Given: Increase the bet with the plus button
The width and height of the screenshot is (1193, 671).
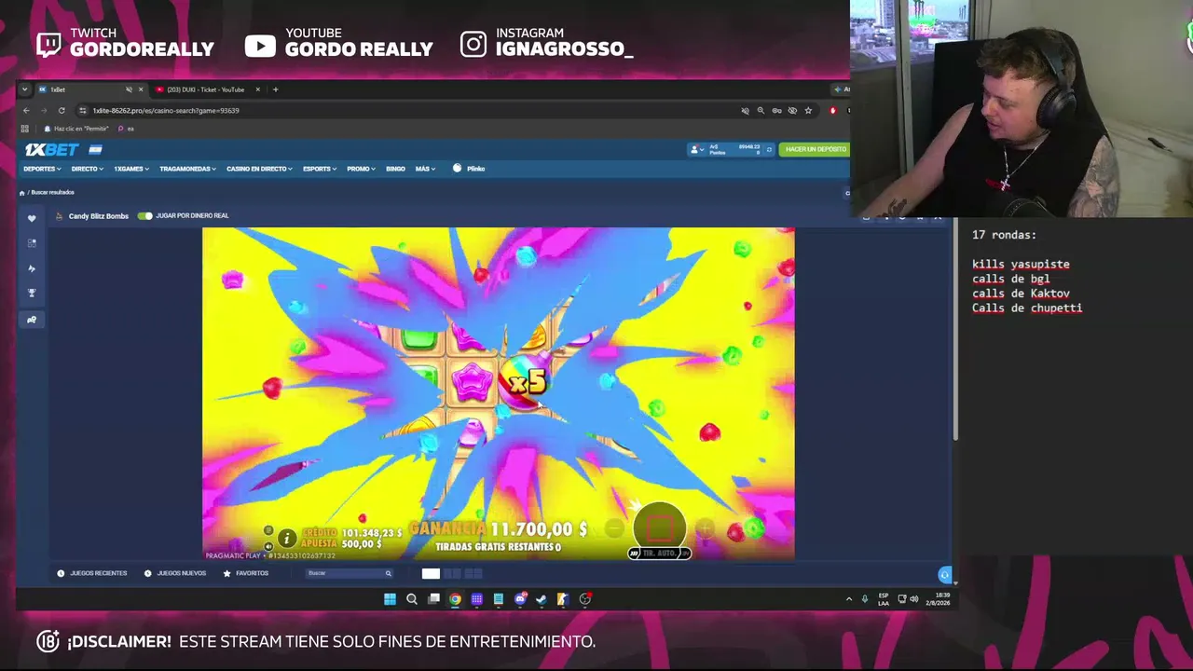Looking at the screenshot, I should click(x=706, y=529).
